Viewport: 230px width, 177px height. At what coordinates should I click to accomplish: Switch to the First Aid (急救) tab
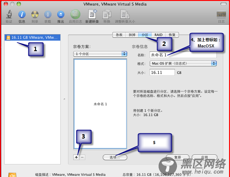click(119, 35)
